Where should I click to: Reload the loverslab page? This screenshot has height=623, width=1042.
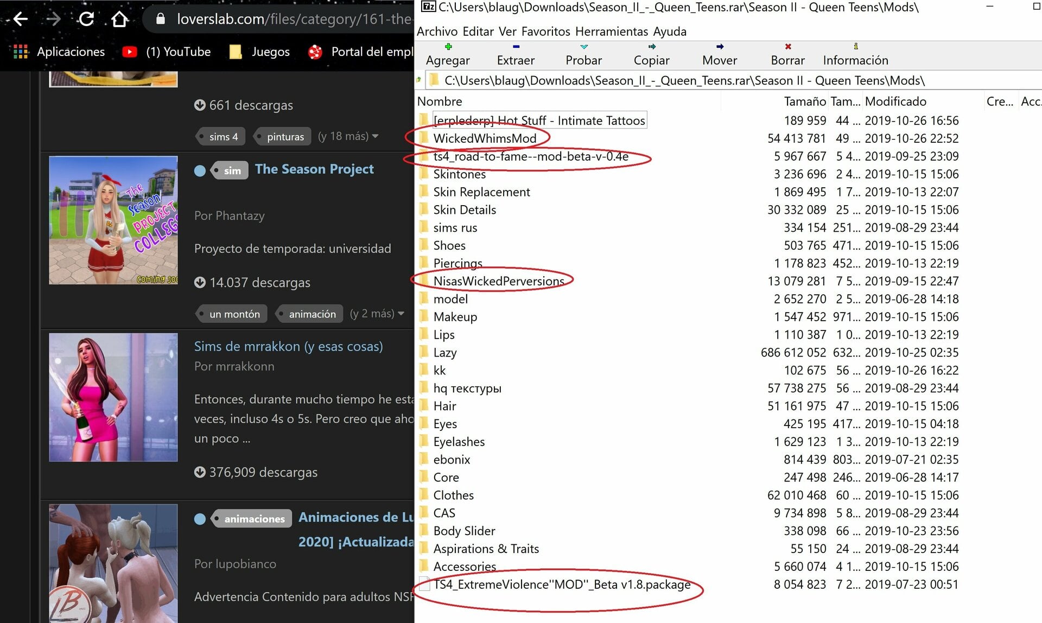coord(86,19)
